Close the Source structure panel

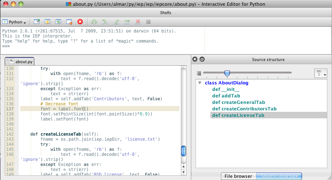195,59
